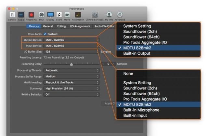The image size is (208, 136).
Task: Open the Recording preferences icon
Action: (x=31, y=15)
